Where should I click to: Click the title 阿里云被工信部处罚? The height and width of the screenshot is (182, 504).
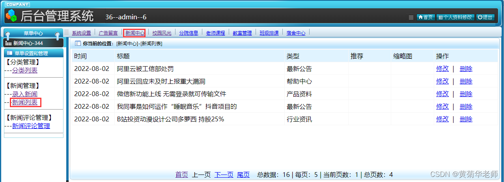[x=146, y=69]
